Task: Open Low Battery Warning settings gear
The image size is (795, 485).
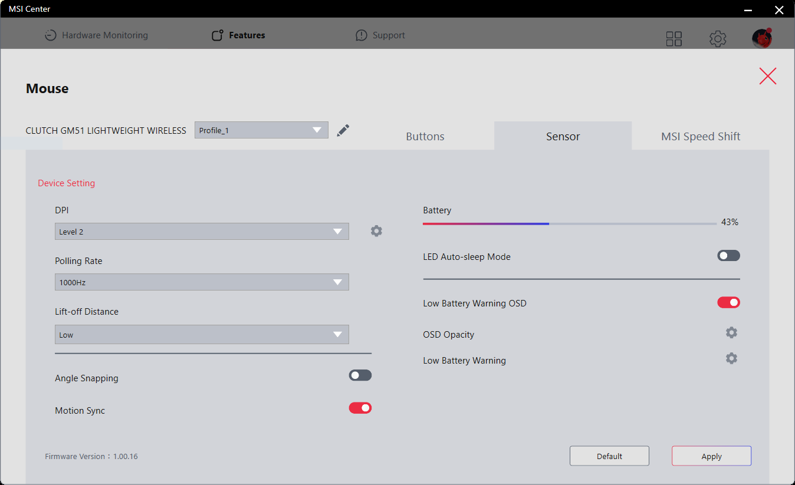Action: point(731,358)
